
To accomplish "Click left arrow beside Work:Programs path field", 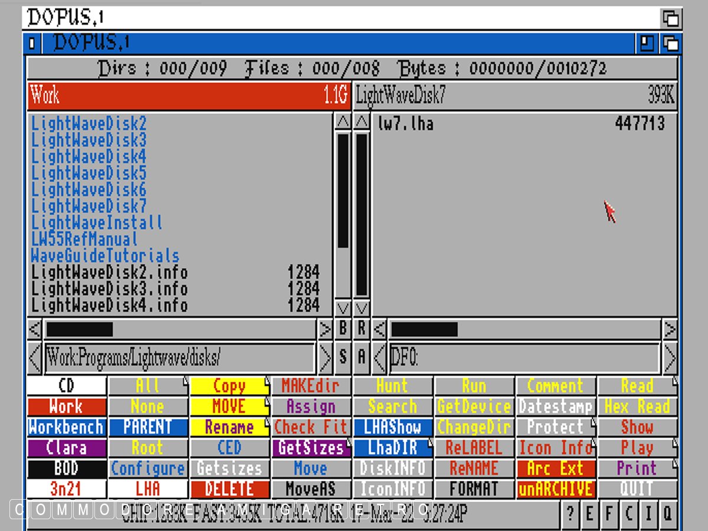I will (x=35, y=357).
